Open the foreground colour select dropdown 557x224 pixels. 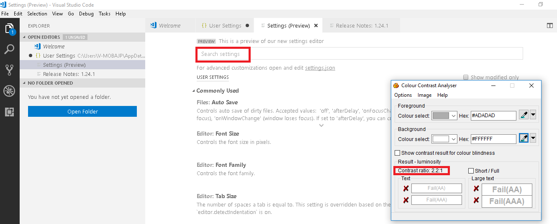[x=453, y=116]
